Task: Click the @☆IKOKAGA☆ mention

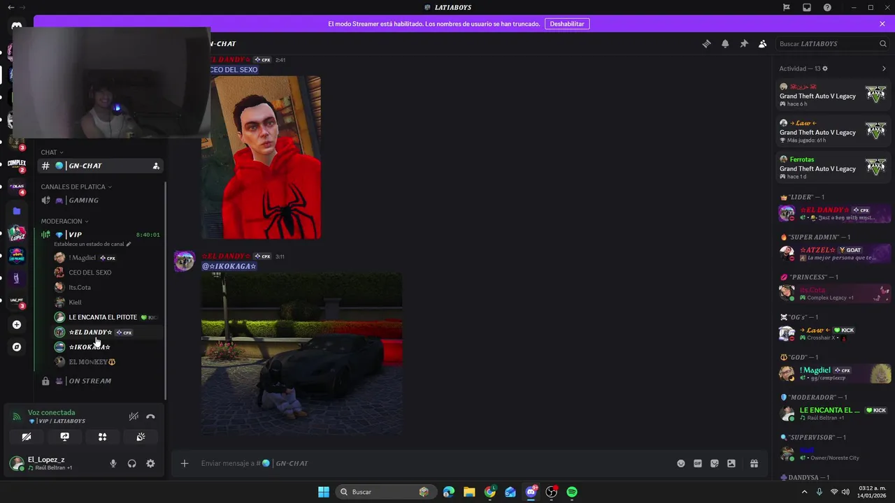Action: [229, 266]
